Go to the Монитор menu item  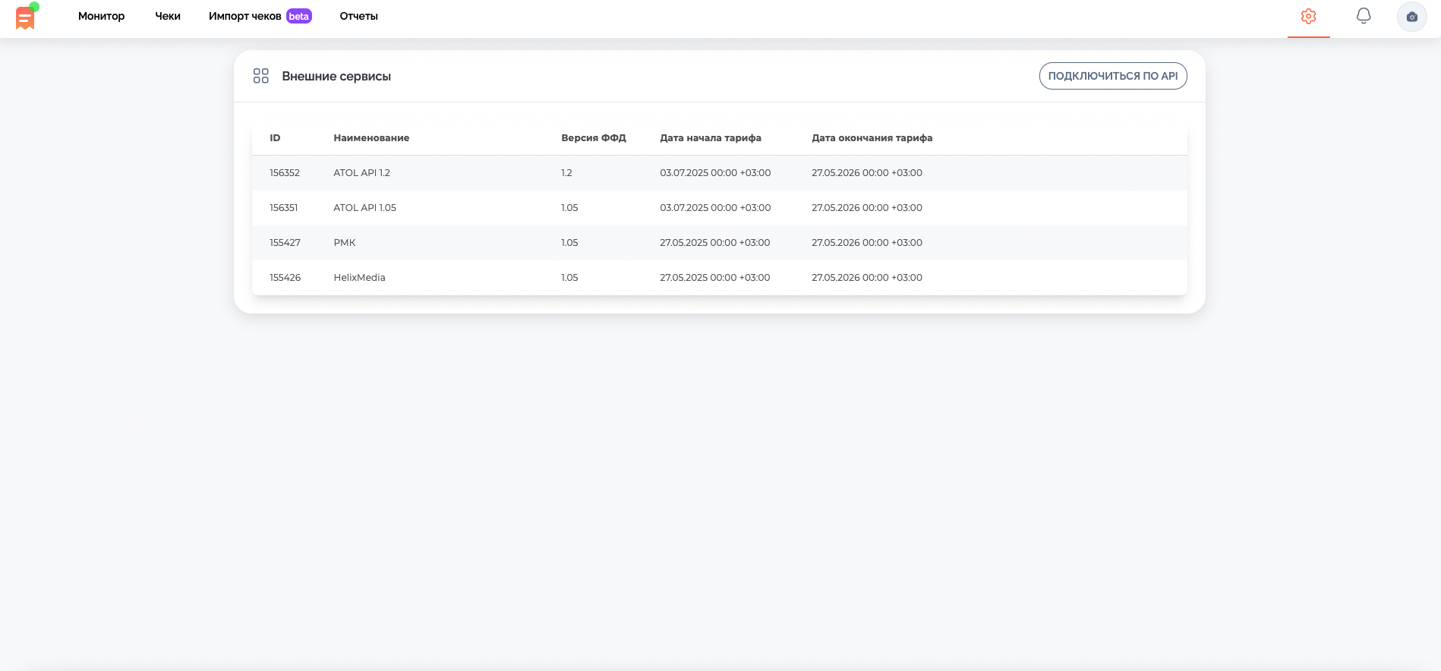101,17
